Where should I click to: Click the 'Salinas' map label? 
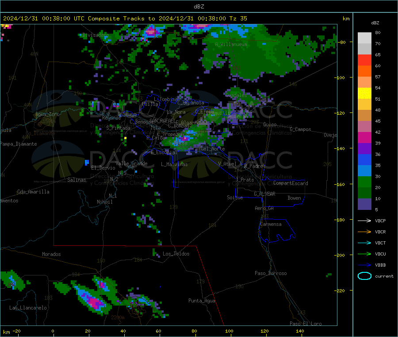tap(77, 180)
